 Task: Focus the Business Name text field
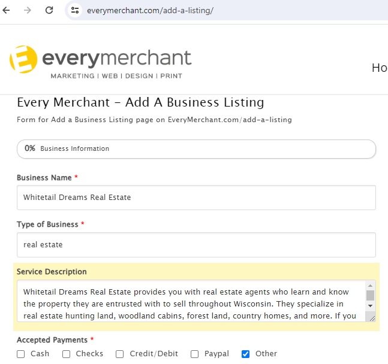[196, 198]
